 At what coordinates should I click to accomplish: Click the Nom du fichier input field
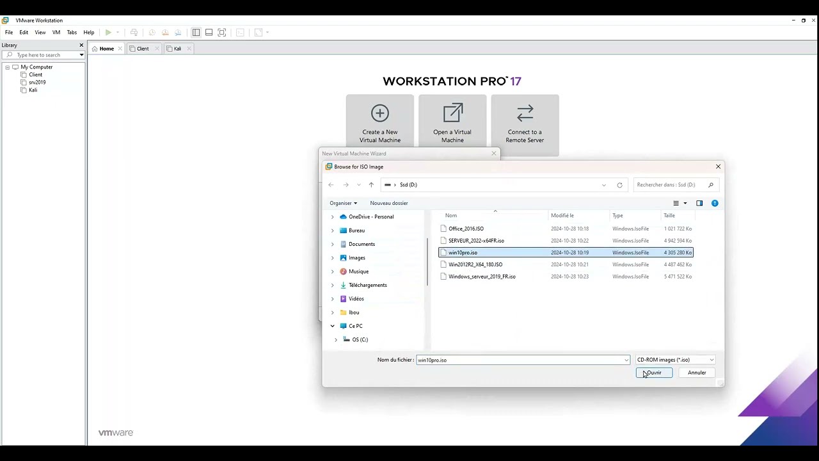[x=523, y=360]
